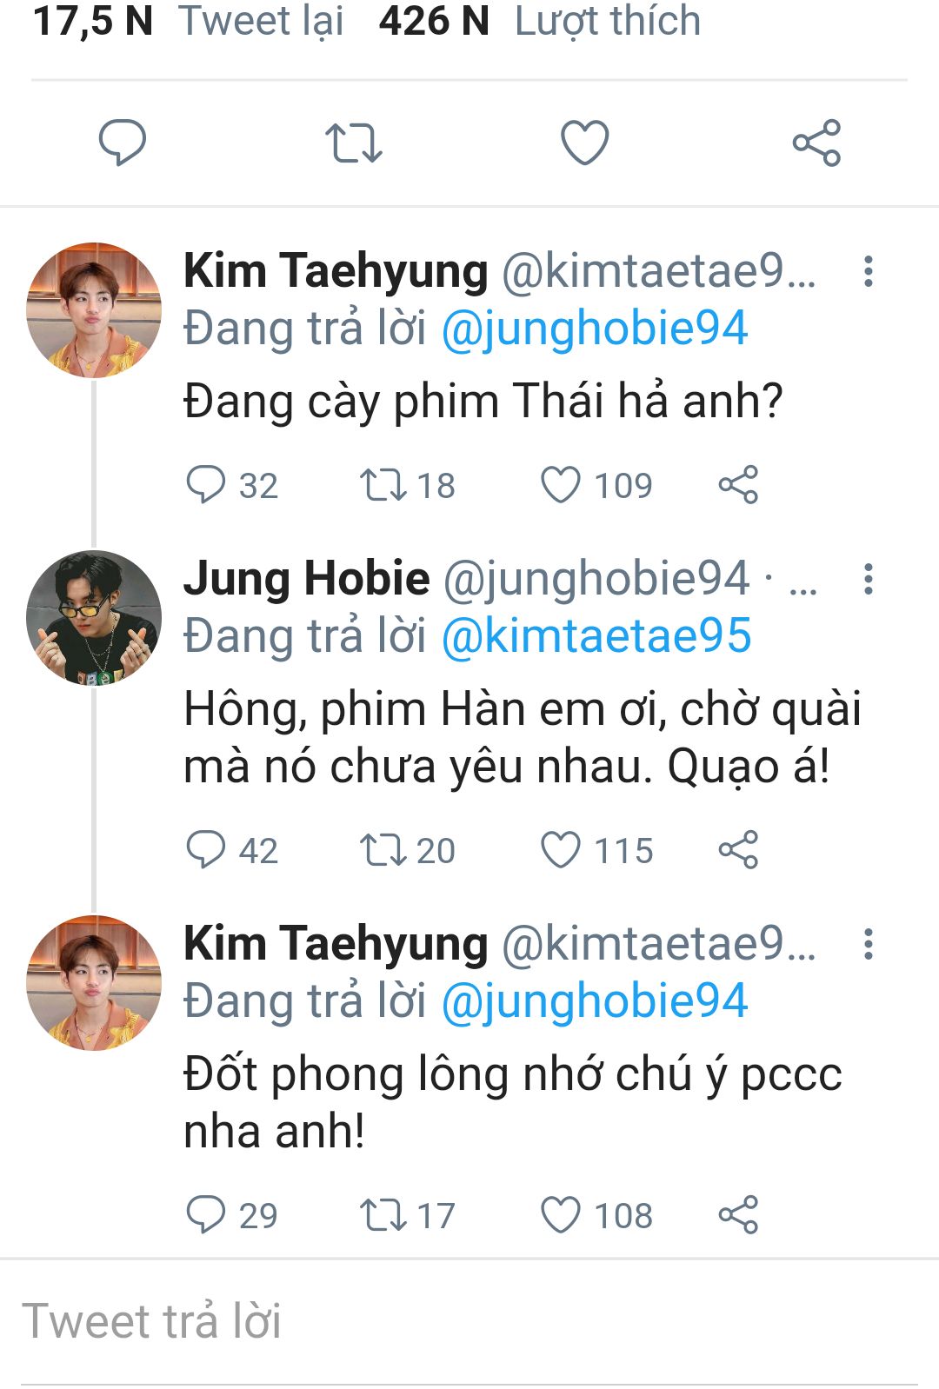Open more options on Jung Hobie reply
The width and height of the screenshot is (939, 1389).
click(868, 579)
